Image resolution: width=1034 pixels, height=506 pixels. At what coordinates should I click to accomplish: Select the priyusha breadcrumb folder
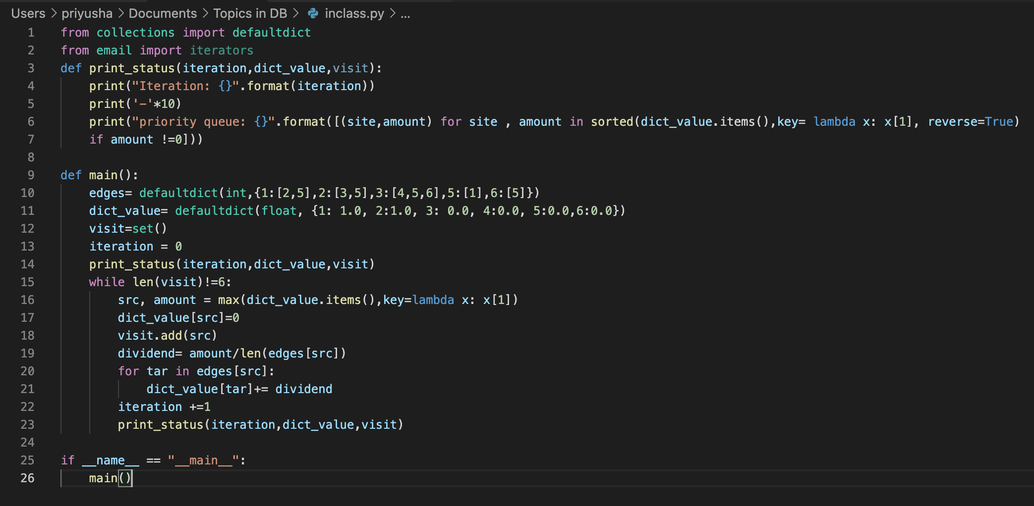pyautogui.click(x=87, y=13)
